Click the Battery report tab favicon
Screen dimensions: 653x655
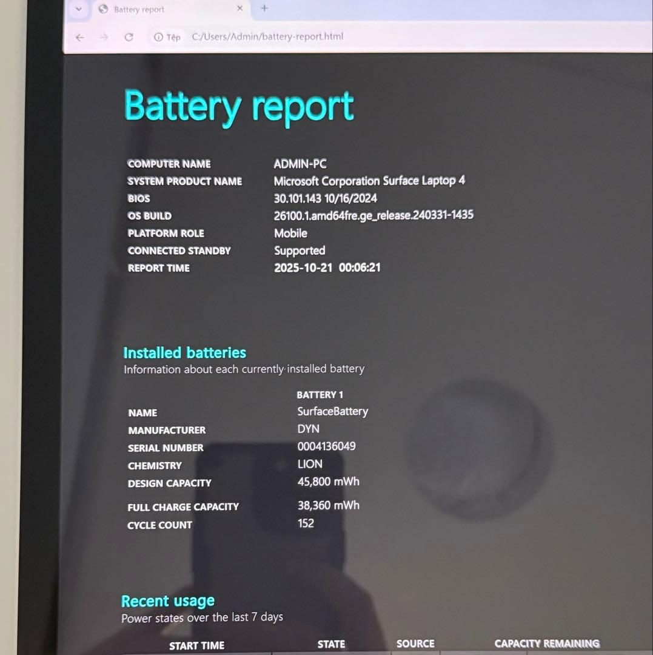102,10
